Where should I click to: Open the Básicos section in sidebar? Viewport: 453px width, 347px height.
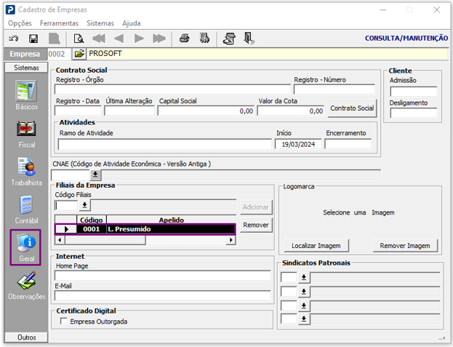tap(26, 96)
